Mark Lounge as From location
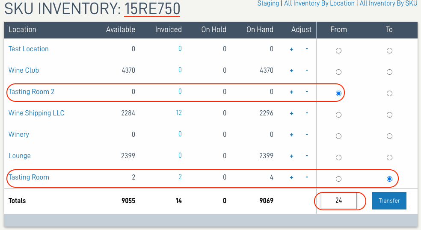Image resolution: width=421 pixels, height=230 pixels. (x=338, y=158)
